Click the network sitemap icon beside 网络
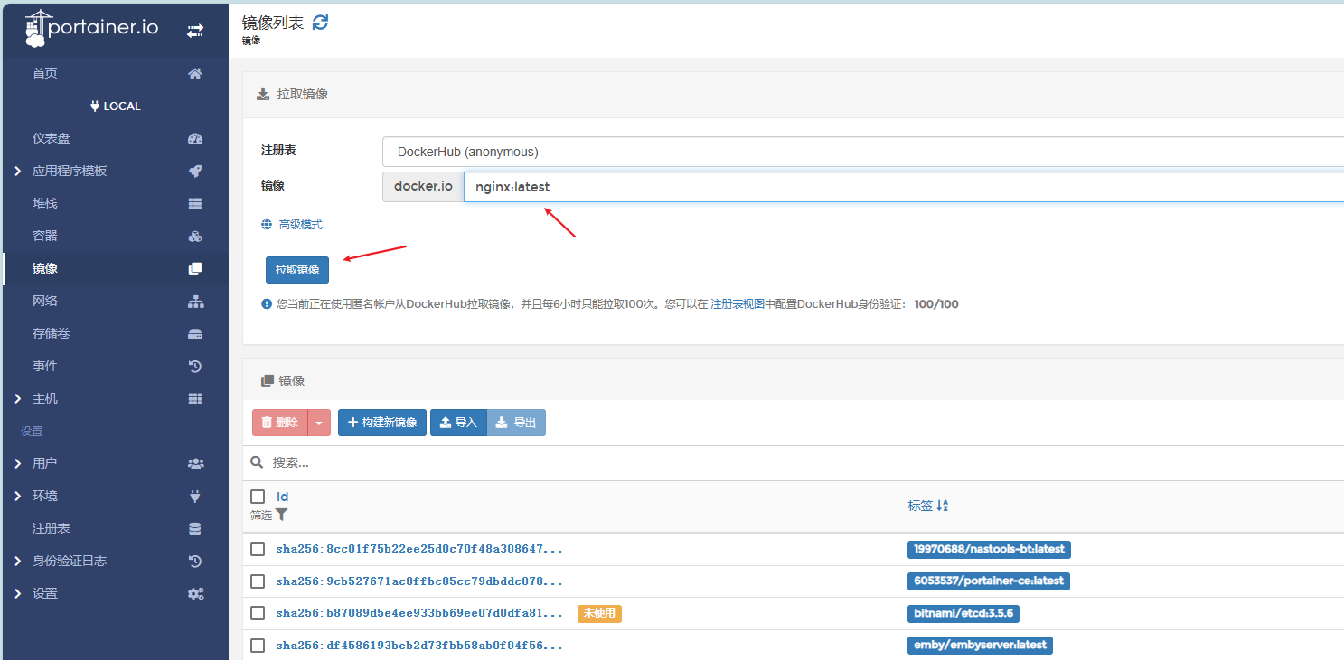 (x=195, y=302)
